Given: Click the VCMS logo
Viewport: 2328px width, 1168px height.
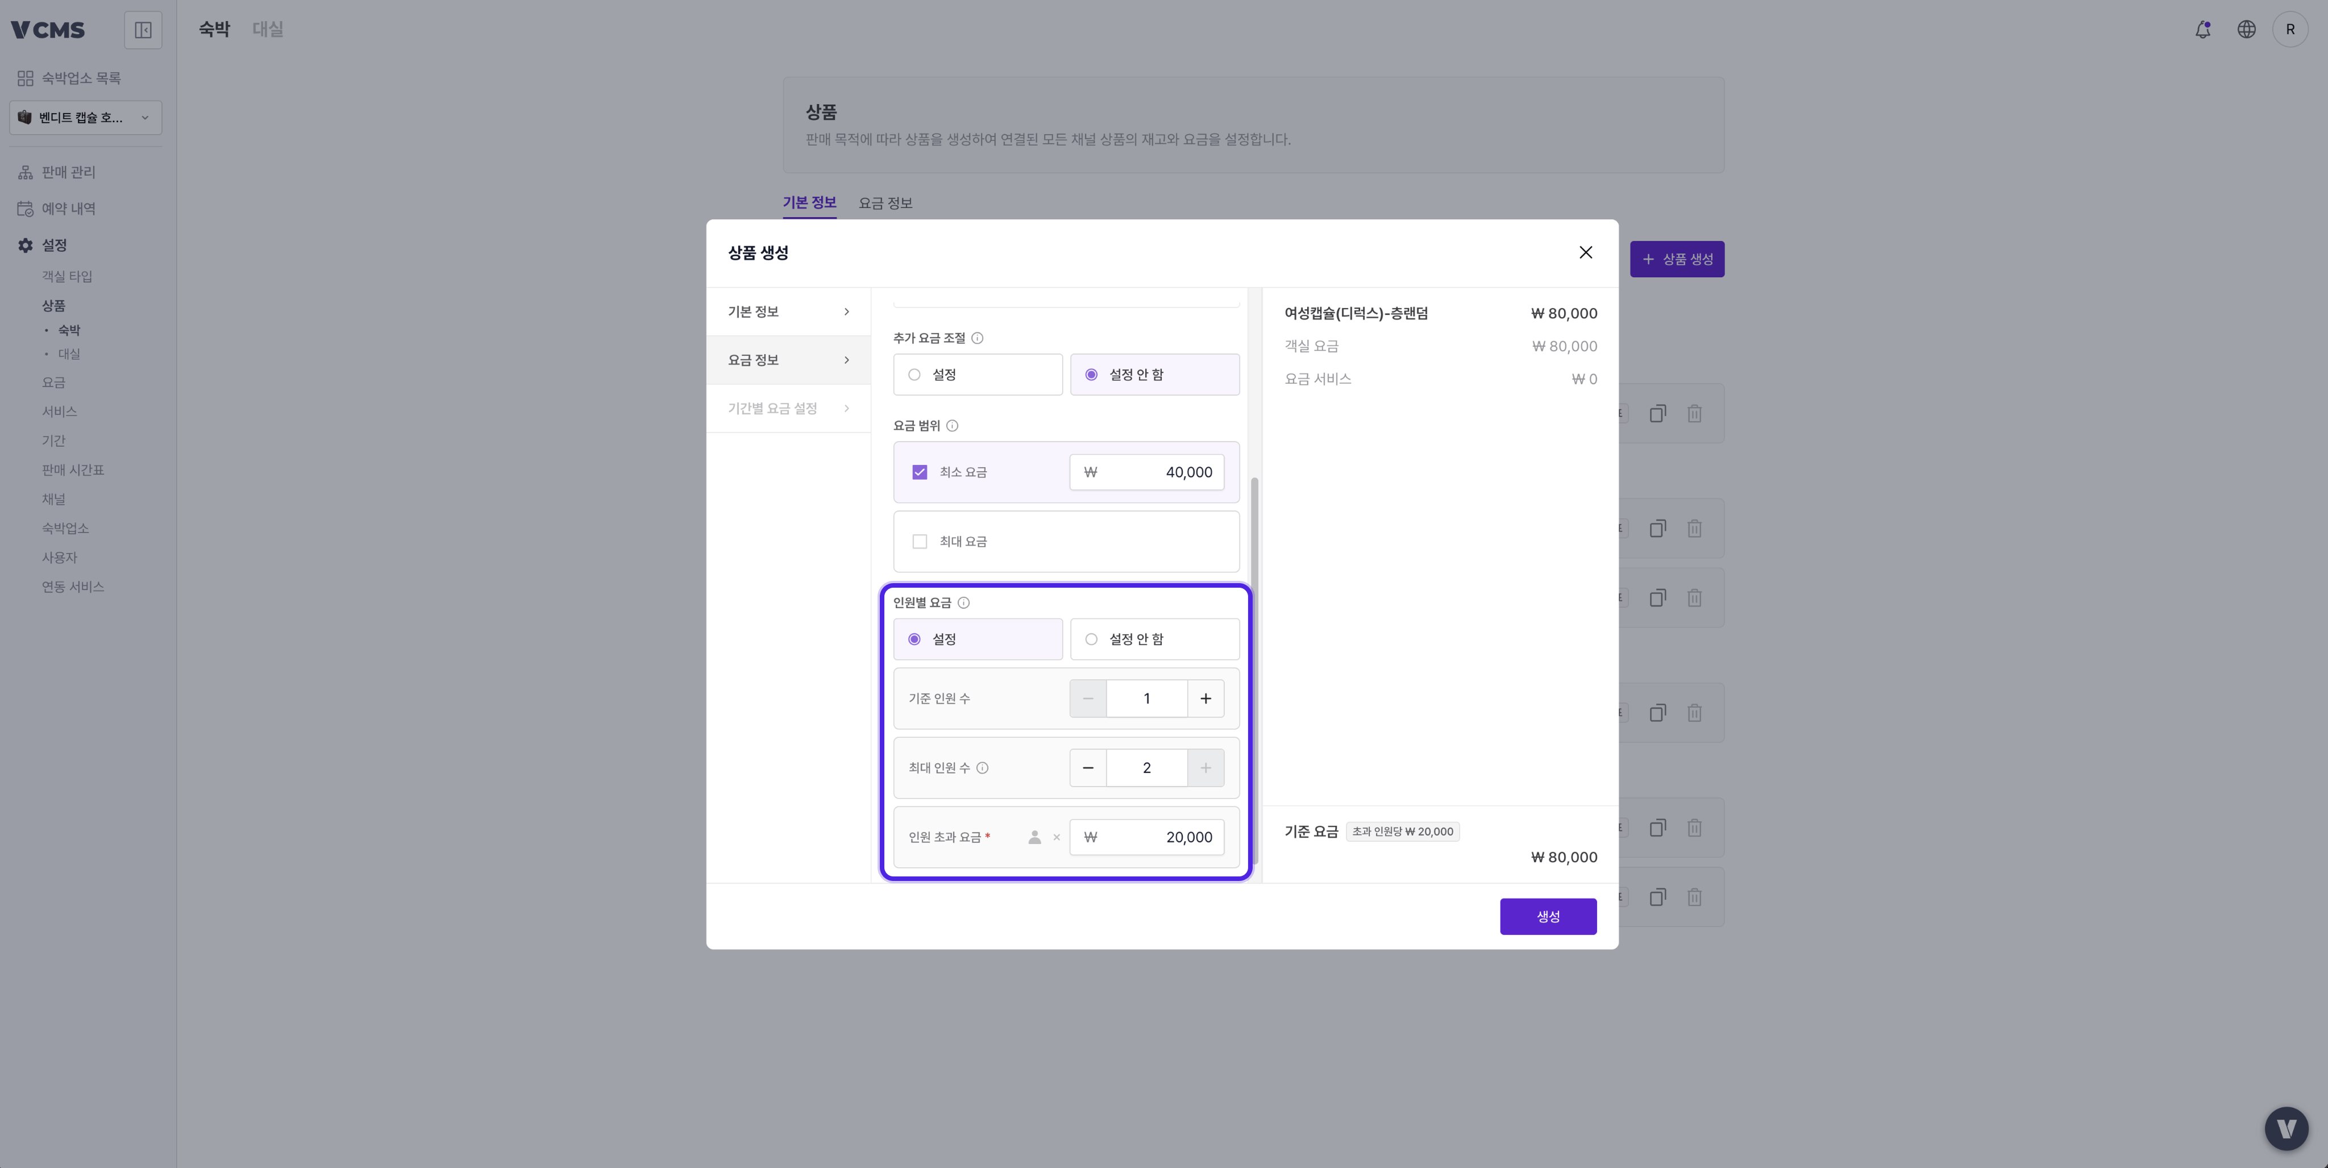Looking at the screenshot, I should pyautogui.click(x=48, y=30).
